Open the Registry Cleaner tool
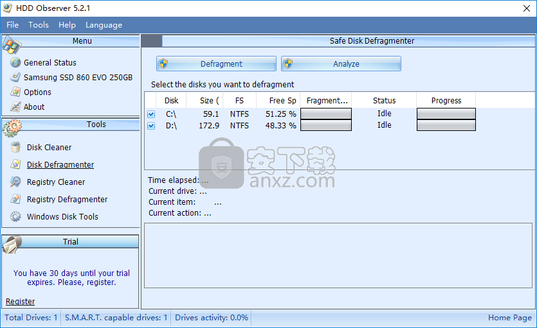This screenshot has height=328, width=537. [56, 182]
